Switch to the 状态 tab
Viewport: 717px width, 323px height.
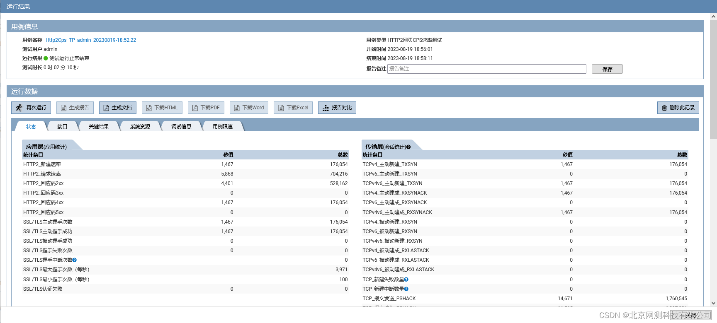(31, 126)
